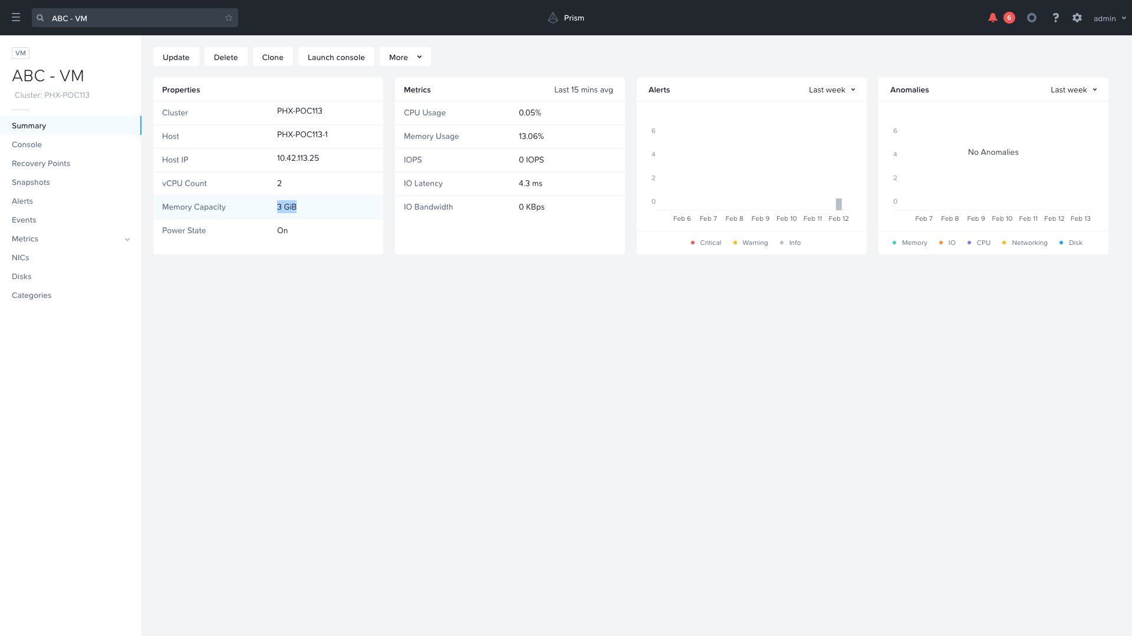The width and height of the screenshot is (1132, 636).
Task: Open the tasks circle icon
Action: (x=1032, y=18)
